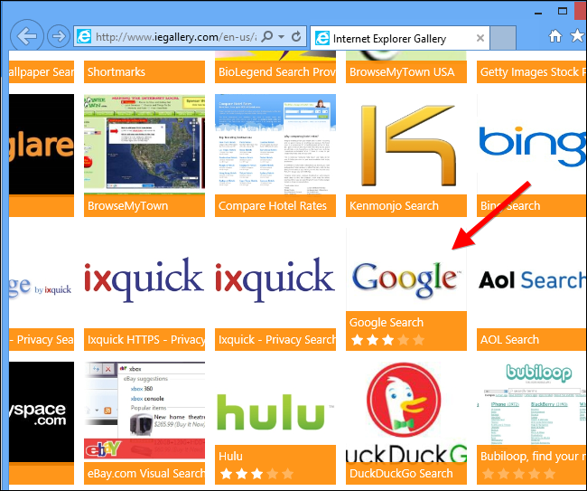Click the Internet Explorer icon in address bar

(x=84, y=36)
